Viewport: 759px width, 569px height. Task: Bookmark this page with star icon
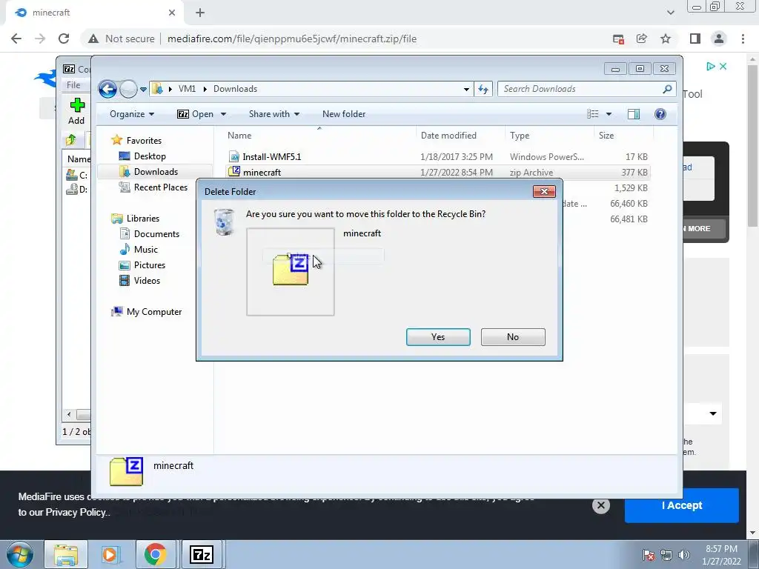tap(666, 39)
